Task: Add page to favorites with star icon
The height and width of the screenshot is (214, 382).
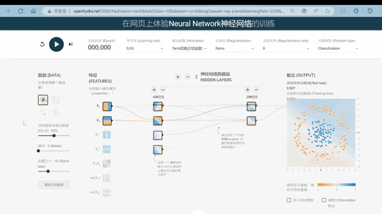Action: [x=327, y=11]
